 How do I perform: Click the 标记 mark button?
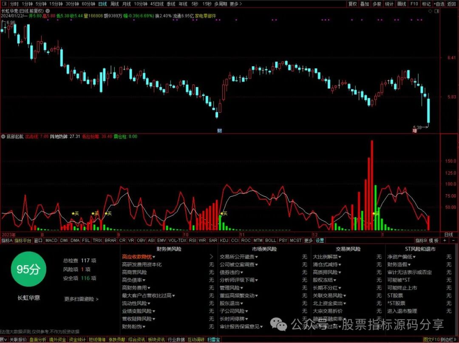(426, 4)
